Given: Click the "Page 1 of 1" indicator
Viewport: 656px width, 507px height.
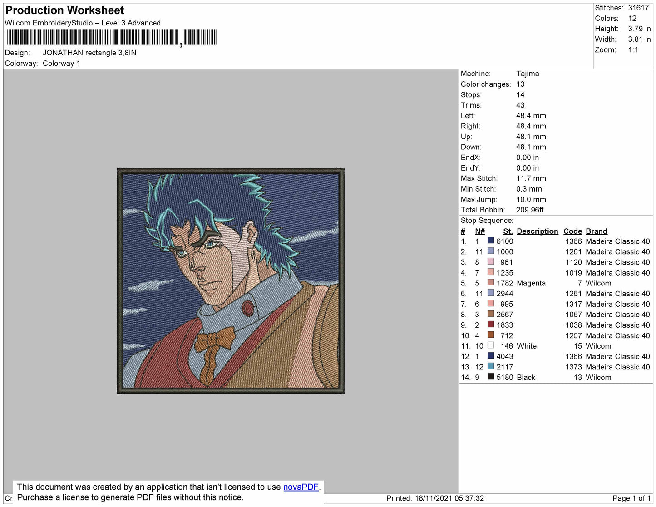Looking at the screenshot, I should 631,498.
